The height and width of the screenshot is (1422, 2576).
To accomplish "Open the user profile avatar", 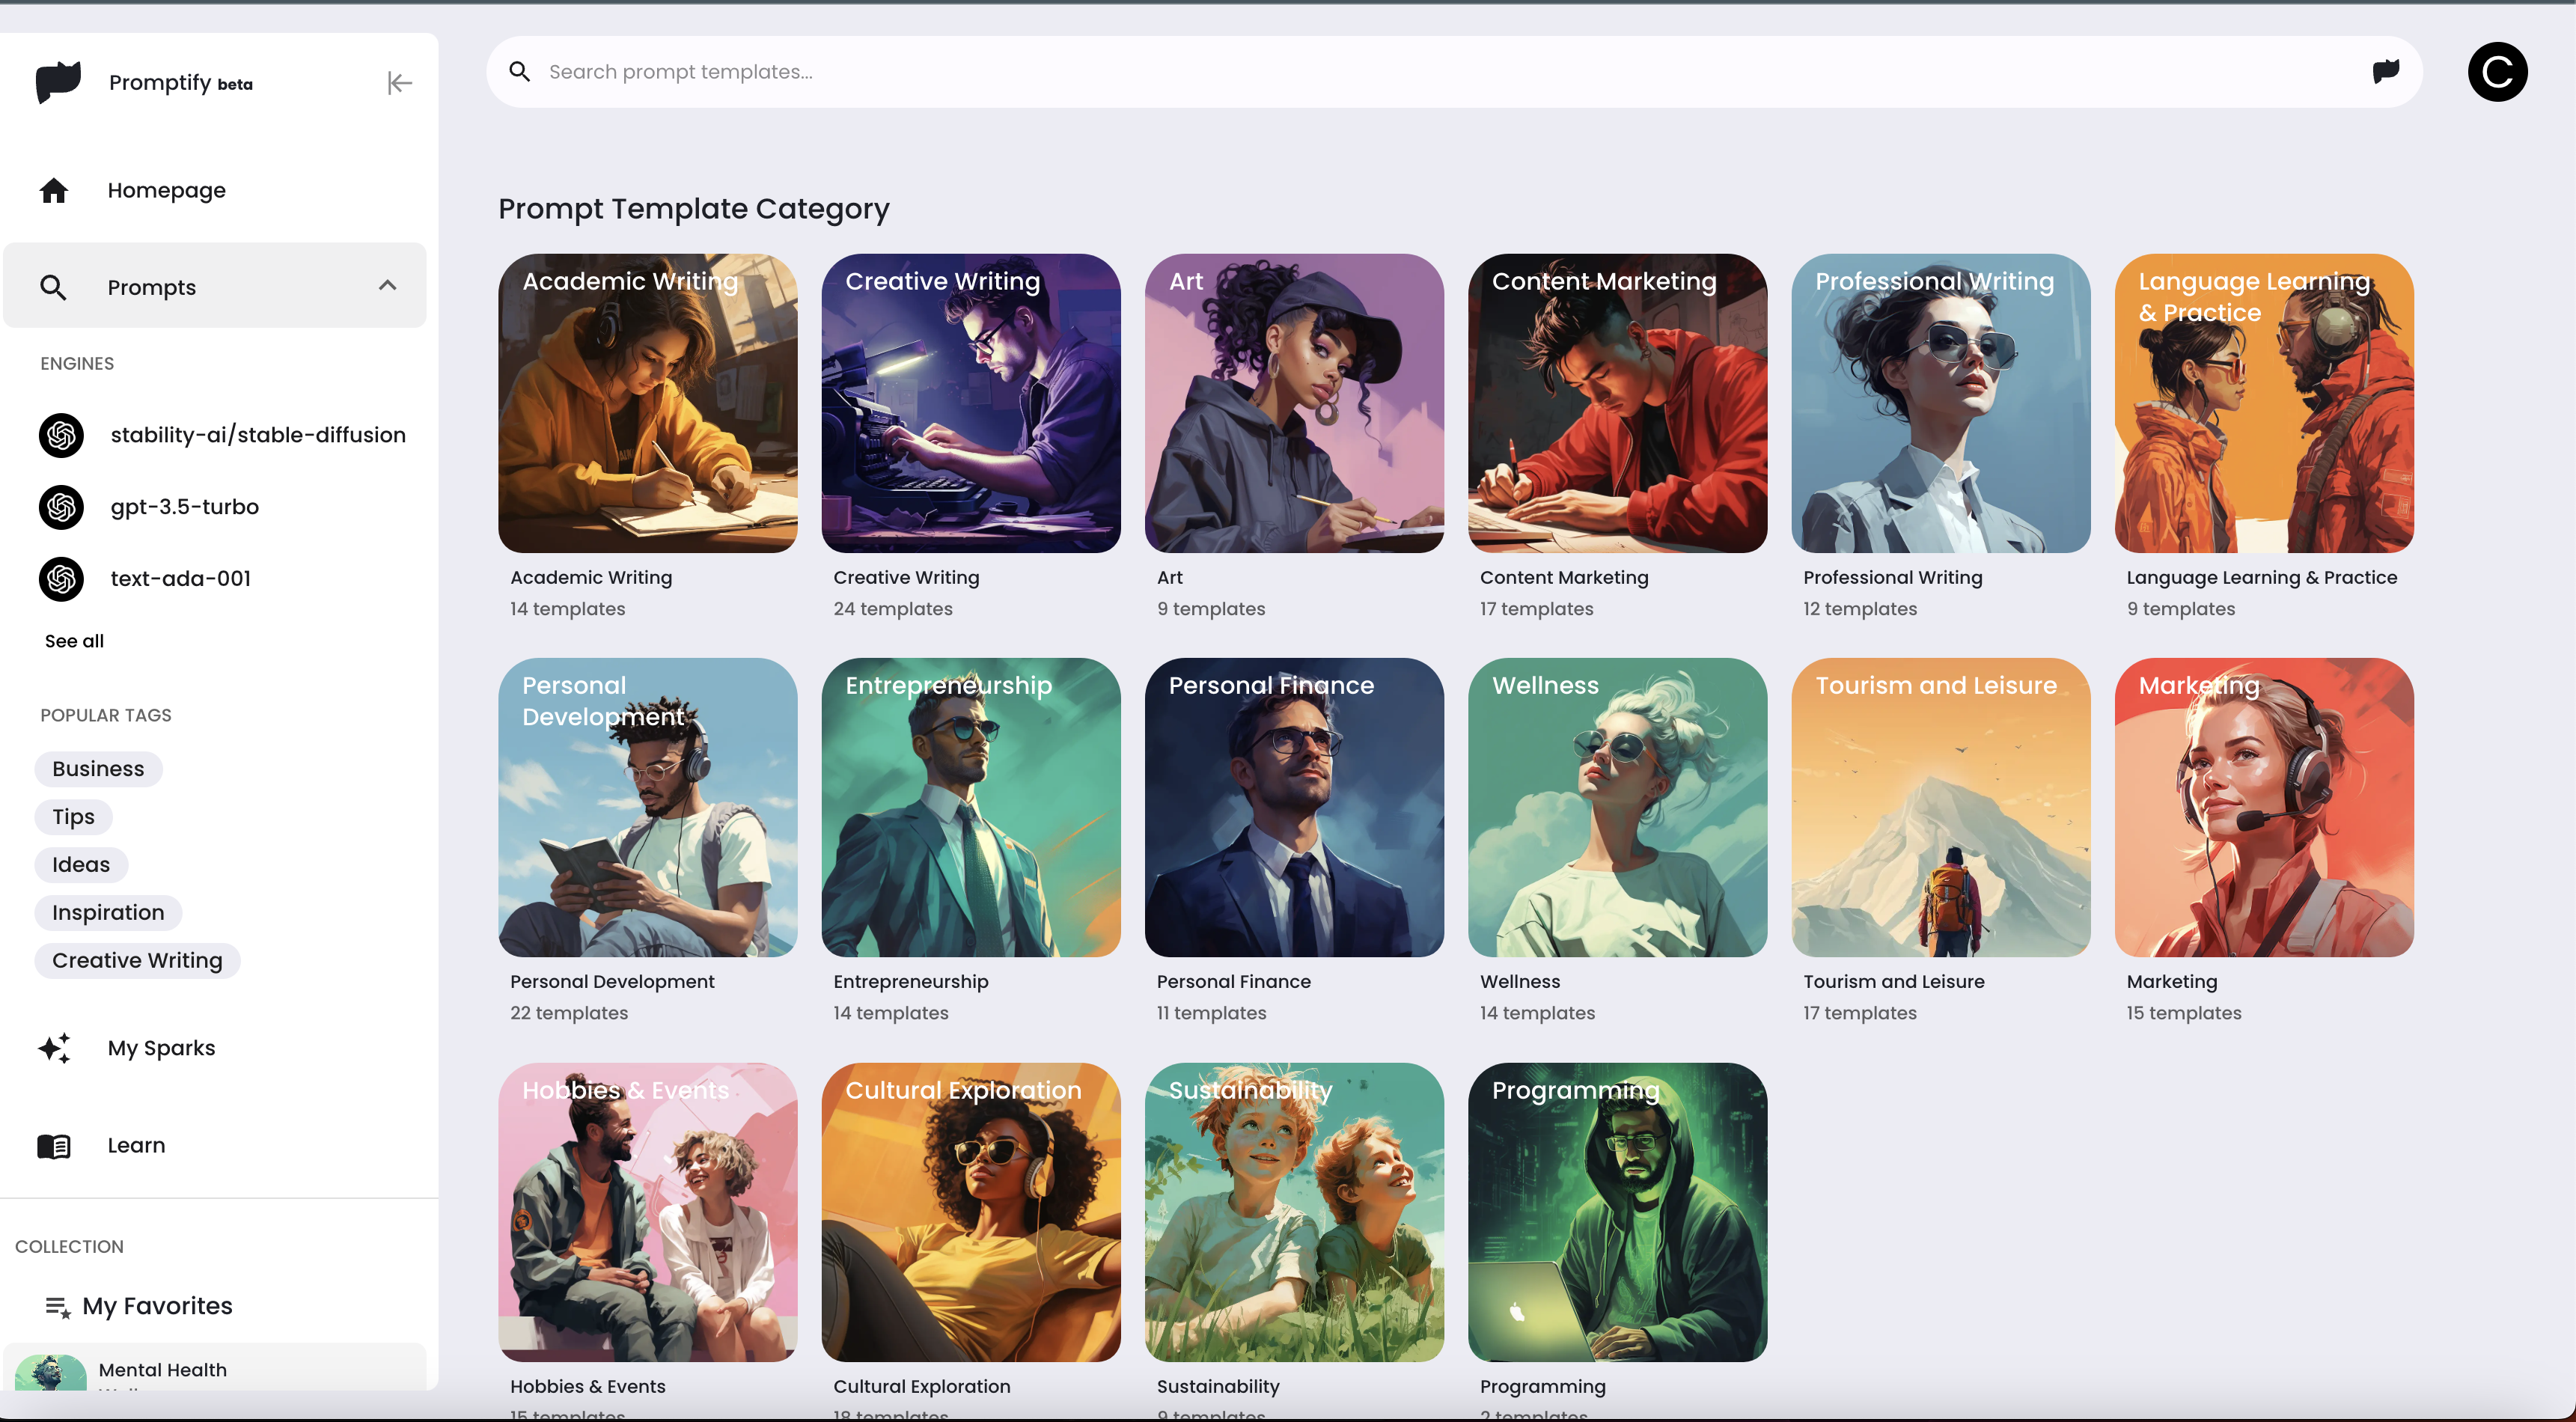I will click(2497, 71).
